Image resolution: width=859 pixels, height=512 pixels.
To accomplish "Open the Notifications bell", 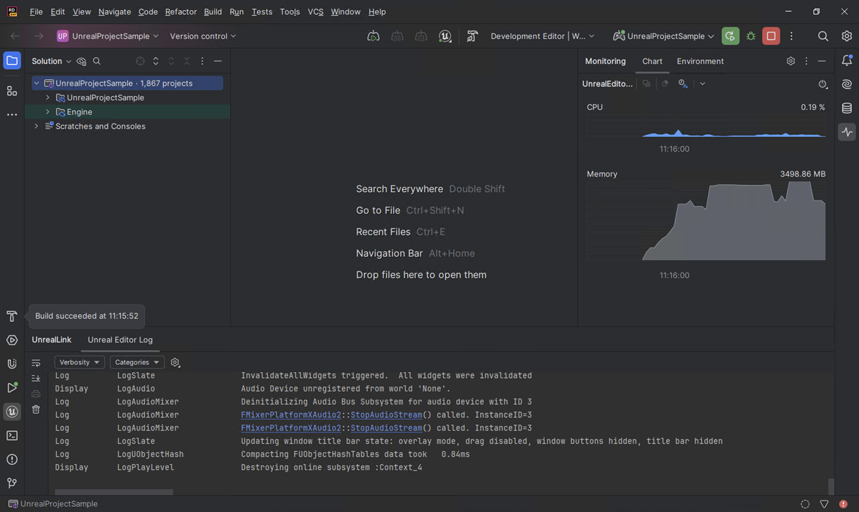I will 846,60.
